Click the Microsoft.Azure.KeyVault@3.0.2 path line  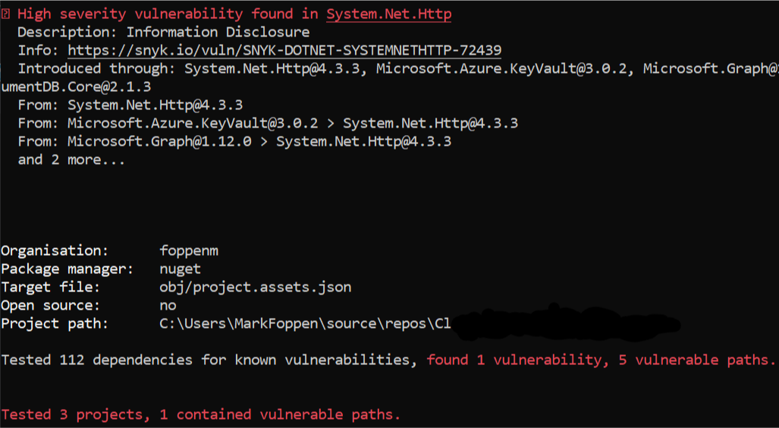pos(268,123)
